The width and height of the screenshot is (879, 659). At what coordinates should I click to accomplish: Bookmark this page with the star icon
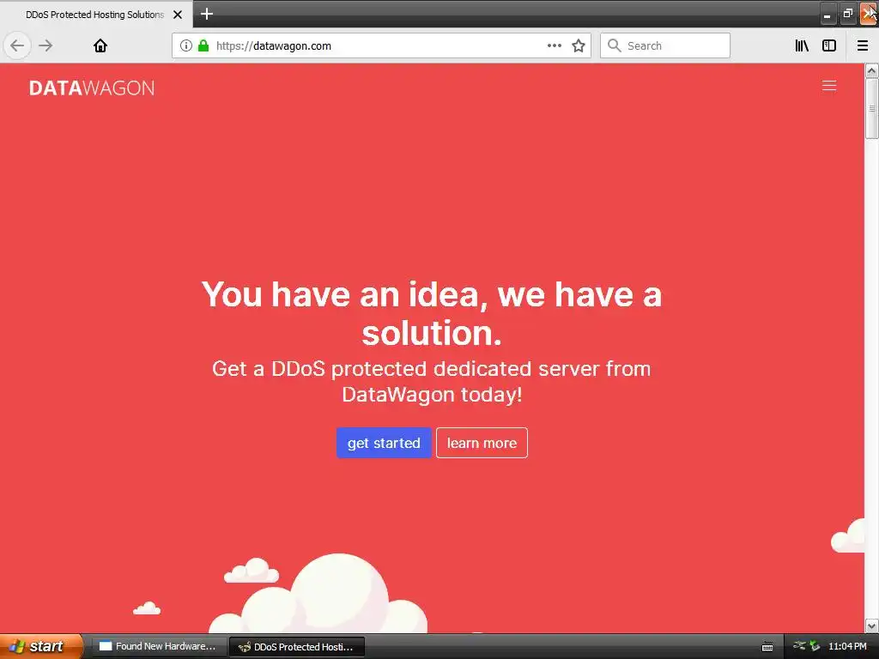coord(579,45)
